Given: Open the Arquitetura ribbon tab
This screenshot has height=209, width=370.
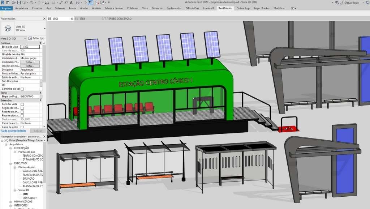Looking at the screenshot, I should tap(22, 8).
